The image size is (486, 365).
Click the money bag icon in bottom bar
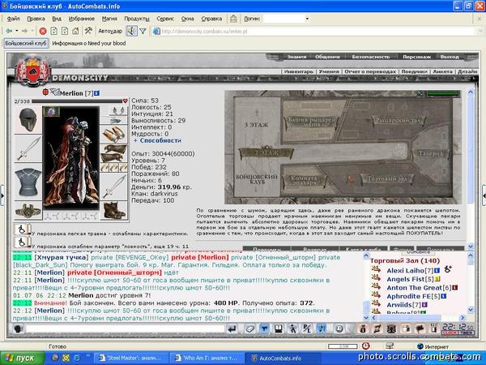(x=362, y=328)
